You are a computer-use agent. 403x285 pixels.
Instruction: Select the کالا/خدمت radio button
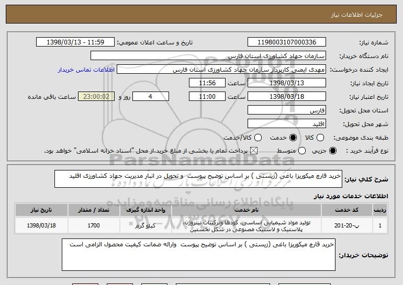[x=258, y=138]
